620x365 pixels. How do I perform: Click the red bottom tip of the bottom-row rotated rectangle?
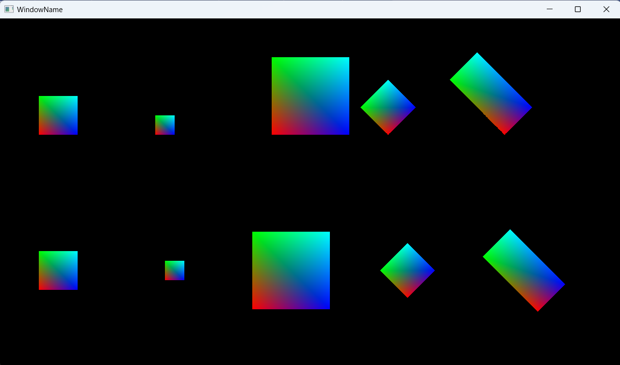pos(538,307)
